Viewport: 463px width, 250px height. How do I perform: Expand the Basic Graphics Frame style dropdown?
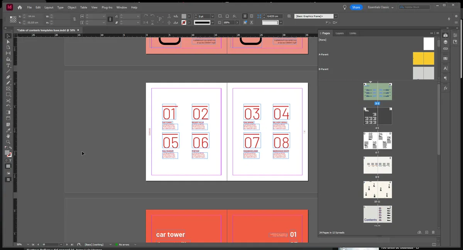(x=335, y=16)
